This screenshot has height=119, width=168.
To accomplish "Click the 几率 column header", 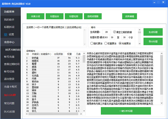I will 79,54.
